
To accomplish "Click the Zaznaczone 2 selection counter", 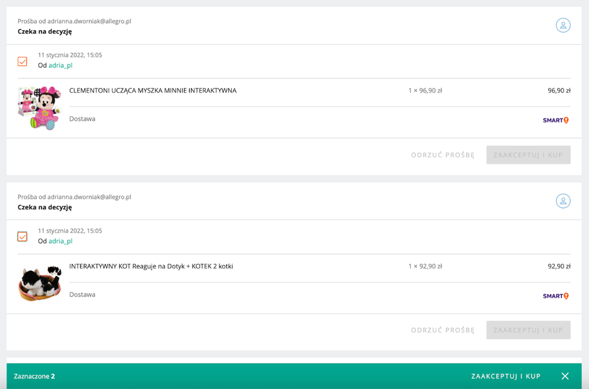I will tap(34, 376).
